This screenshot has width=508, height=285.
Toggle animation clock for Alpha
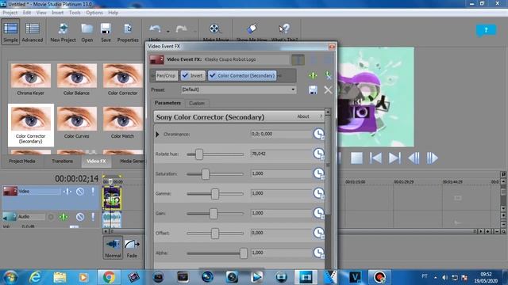point(319,253)
